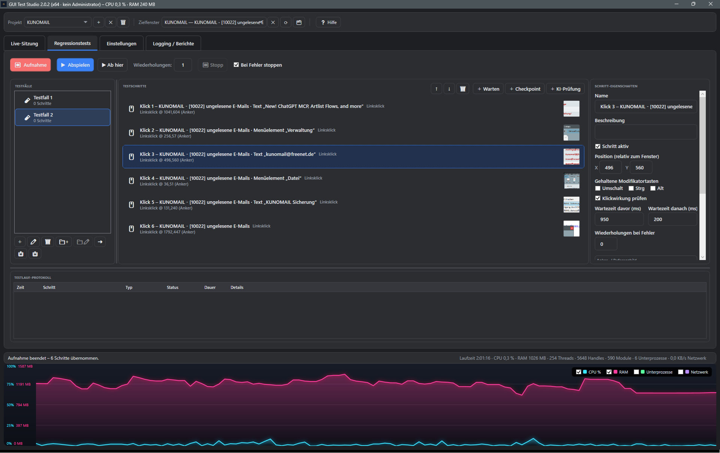Refresh the Zielfenster target window list

click(286, 22)
